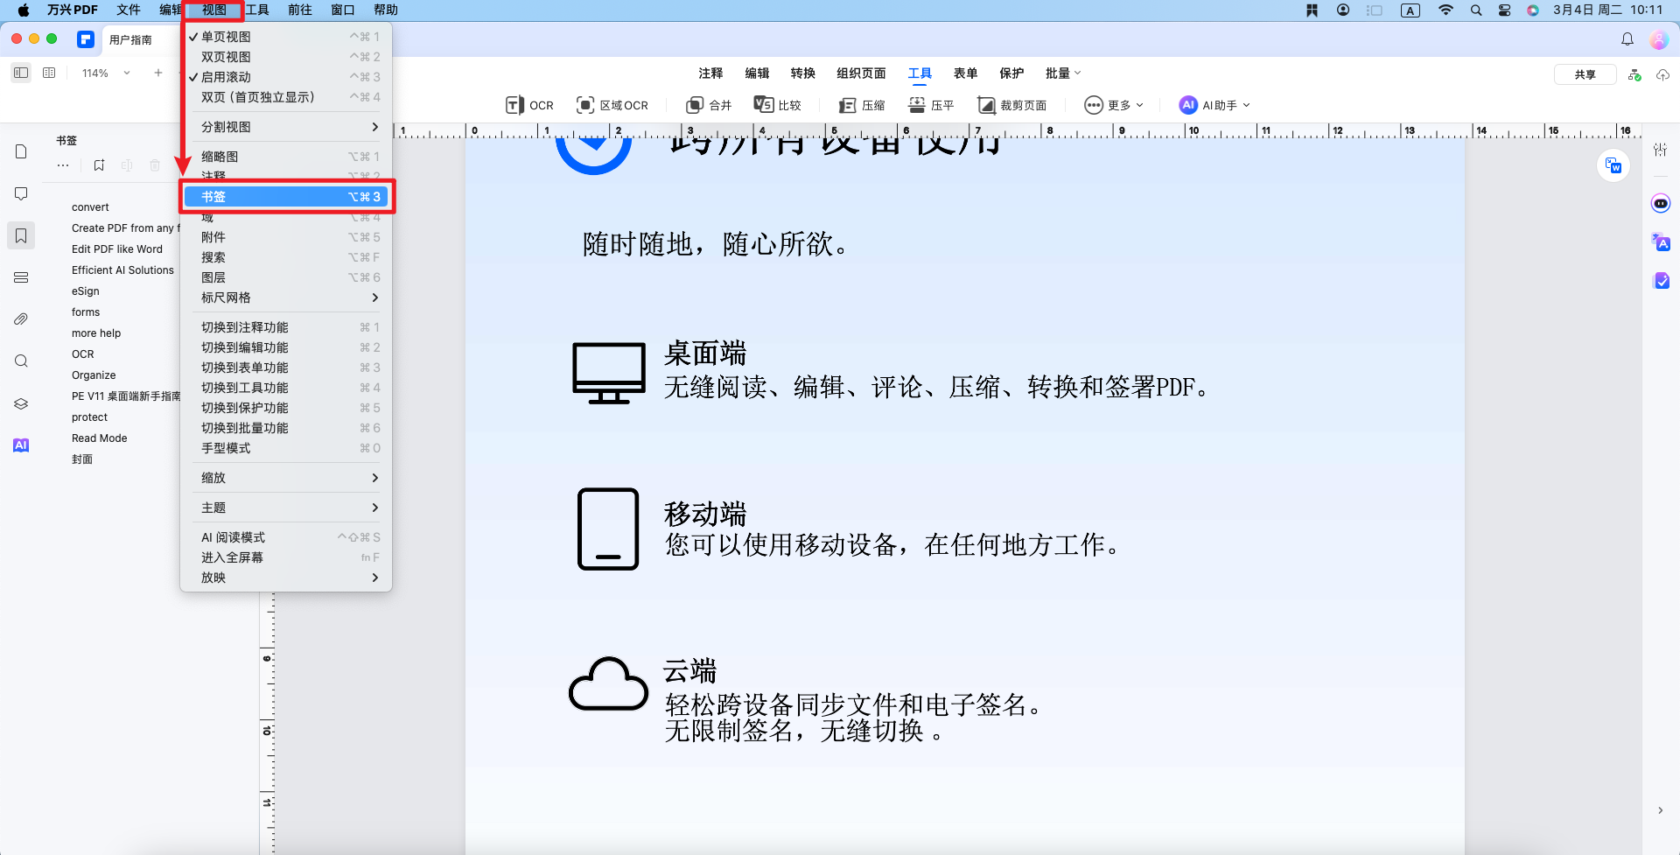This screenshot has width=1680, height=855.
Task: Click the convert-to-Word floating icon
Action: (x=1613, y=165)
